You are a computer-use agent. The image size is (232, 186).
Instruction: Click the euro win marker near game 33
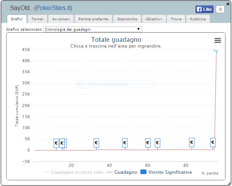coord(96,143)
